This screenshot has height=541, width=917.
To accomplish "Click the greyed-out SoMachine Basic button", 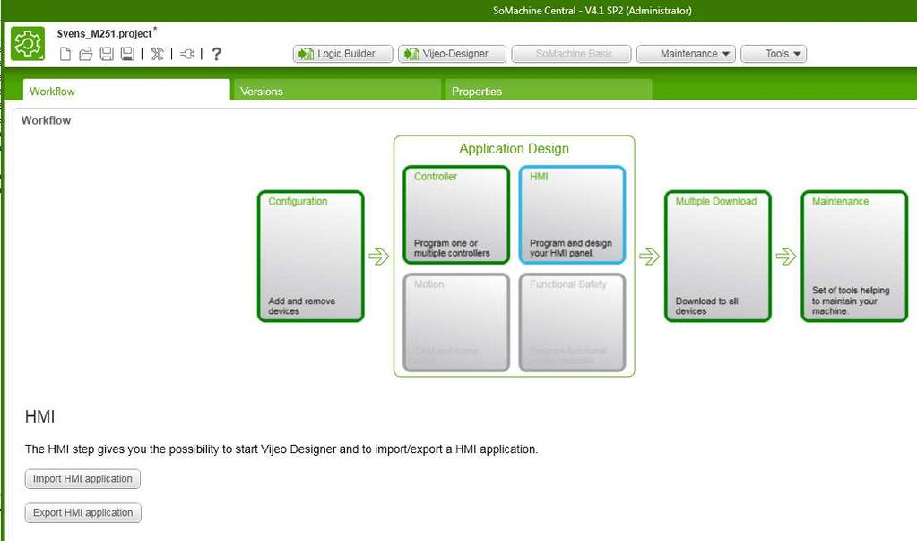I will click(571, 54).
